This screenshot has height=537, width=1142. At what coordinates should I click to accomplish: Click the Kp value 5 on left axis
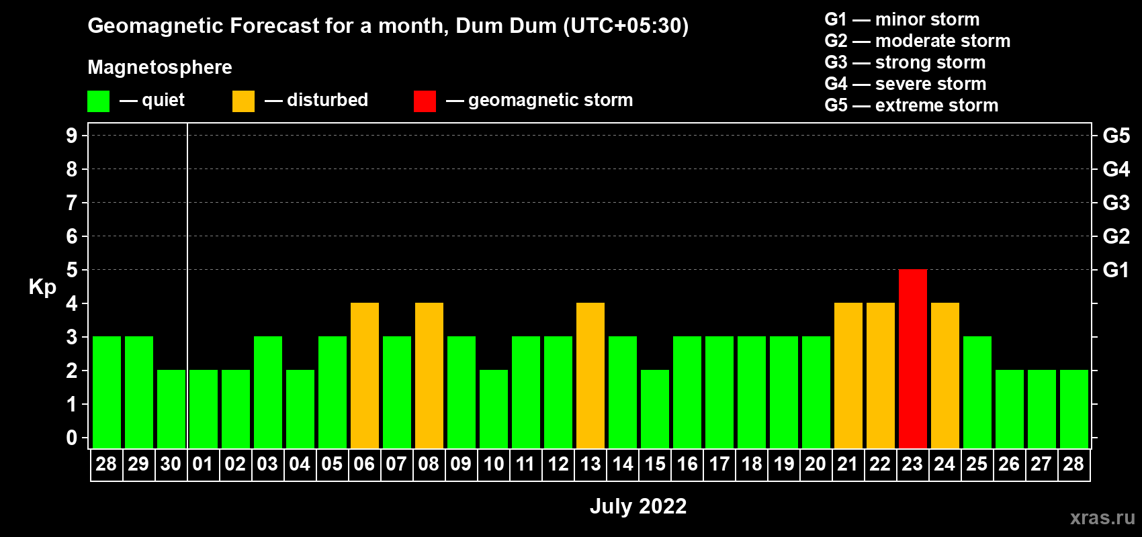click(x=72, y=270)
